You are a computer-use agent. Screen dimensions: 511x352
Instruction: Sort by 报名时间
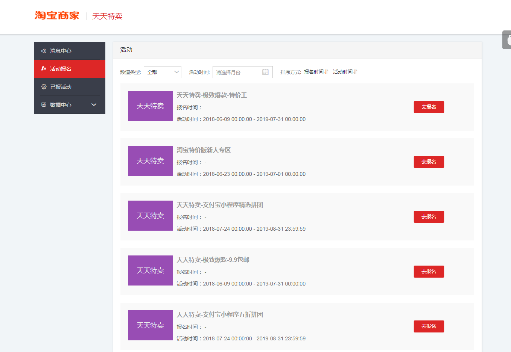(x=314, y=72)
